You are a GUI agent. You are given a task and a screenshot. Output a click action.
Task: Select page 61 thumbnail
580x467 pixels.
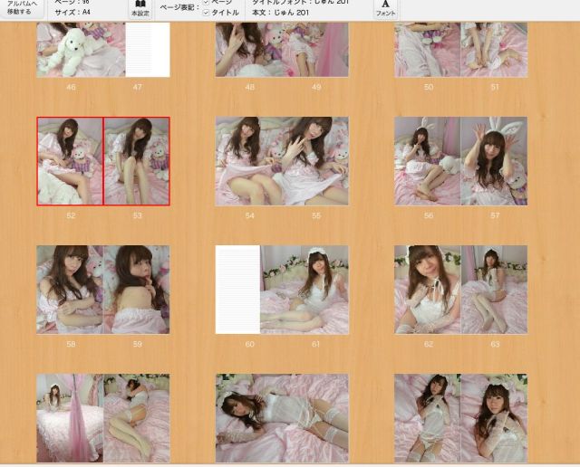tap(304, 290)
